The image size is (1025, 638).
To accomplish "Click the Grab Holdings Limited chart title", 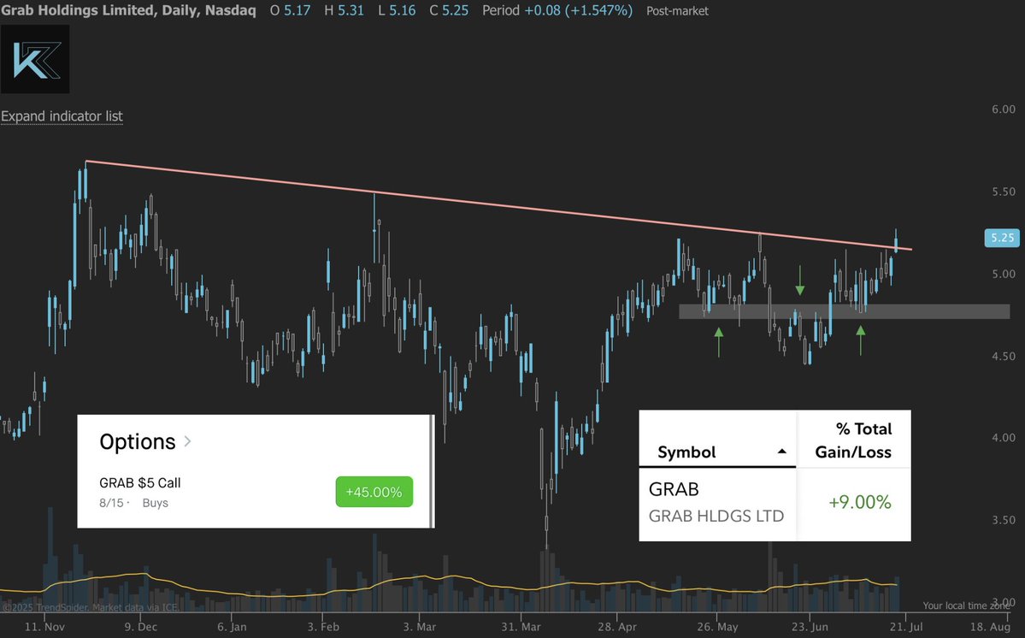I will pyautogui.click(x=128, y=10).
